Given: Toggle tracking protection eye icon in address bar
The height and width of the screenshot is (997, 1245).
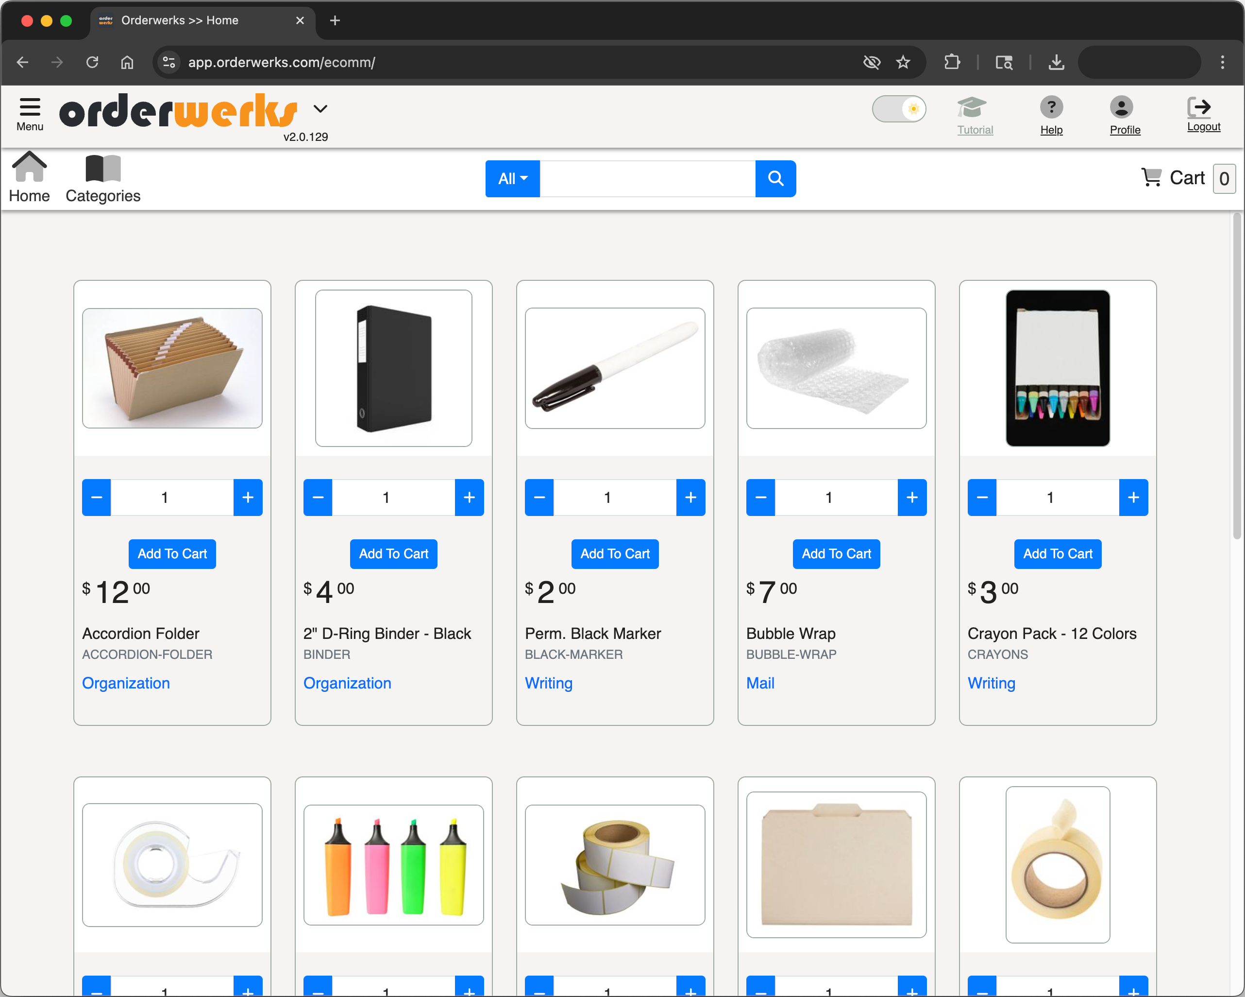Looking at the screenshot, I should point(872,62).
